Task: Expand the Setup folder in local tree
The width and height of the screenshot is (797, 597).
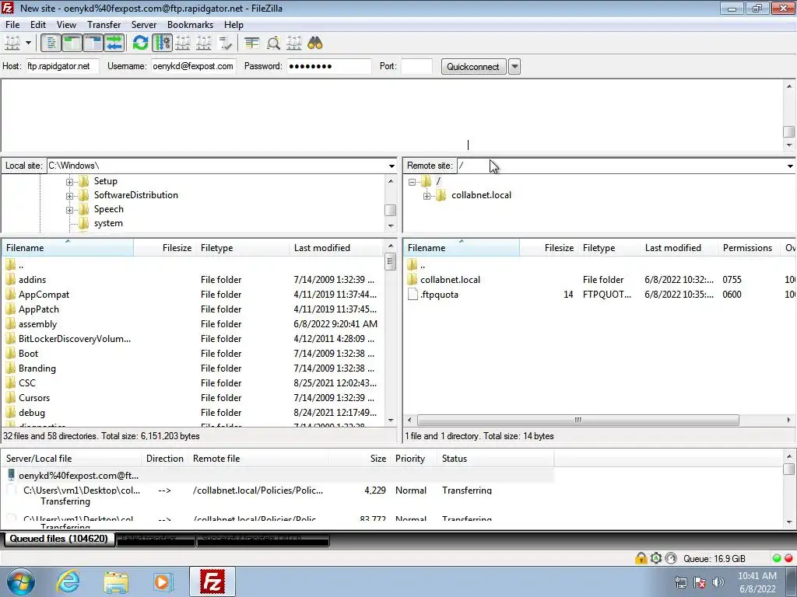Action: [x=69, y=181]
